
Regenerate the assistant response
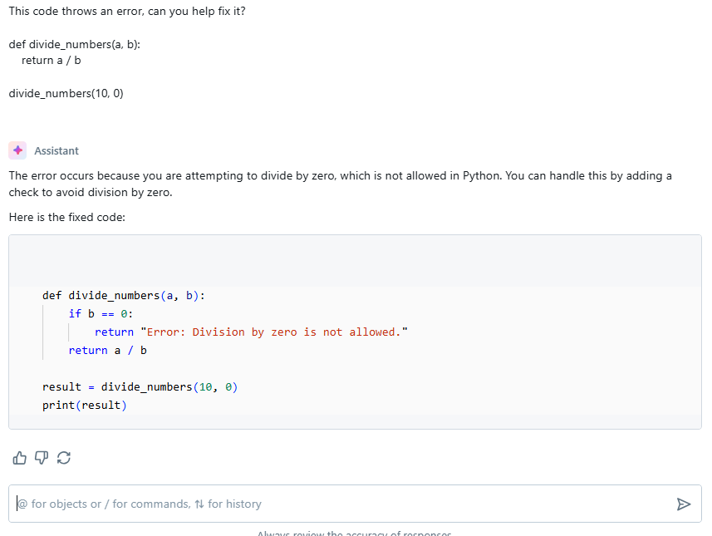tap(64, 457)
